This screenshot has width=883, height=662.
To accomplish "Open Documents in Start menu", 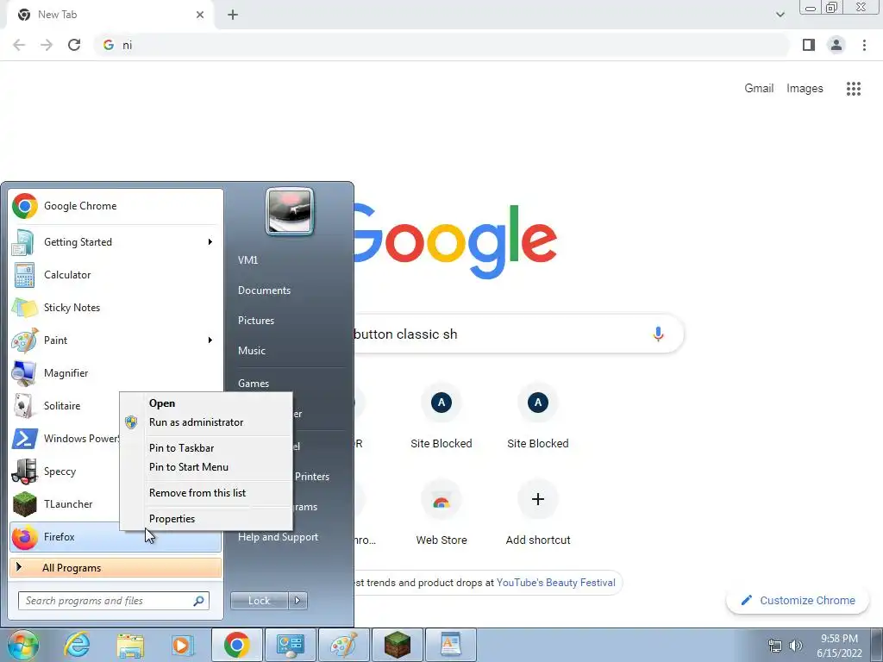I will pyautogui.click(x=264, y=290).
